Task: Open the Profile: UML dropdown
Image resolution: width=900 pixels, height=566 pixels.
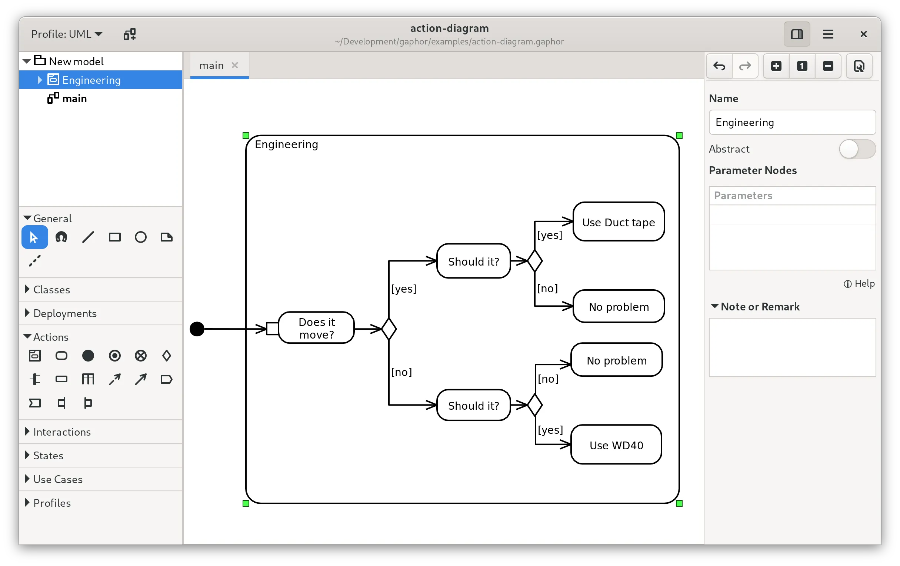Action: (67, 34)
